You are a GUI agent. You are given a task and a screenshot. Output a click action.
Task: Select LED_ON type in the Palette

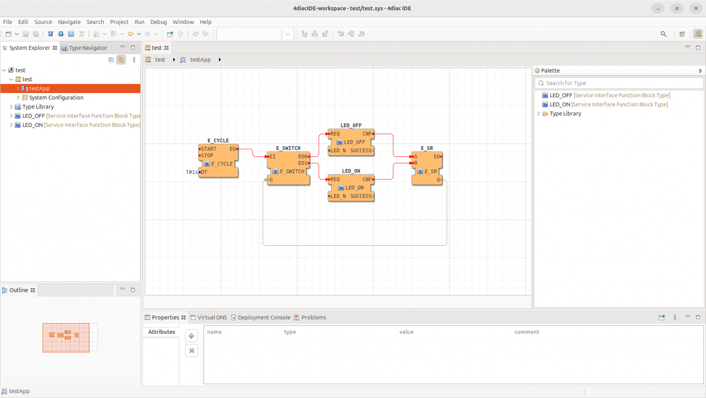(x=605, y=104)
